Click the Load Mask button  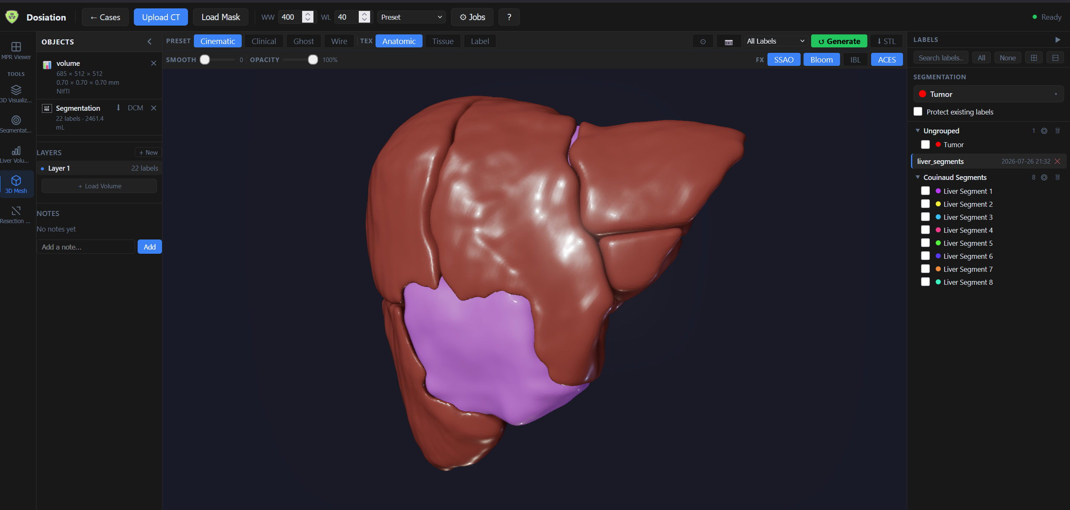point(221,17)
